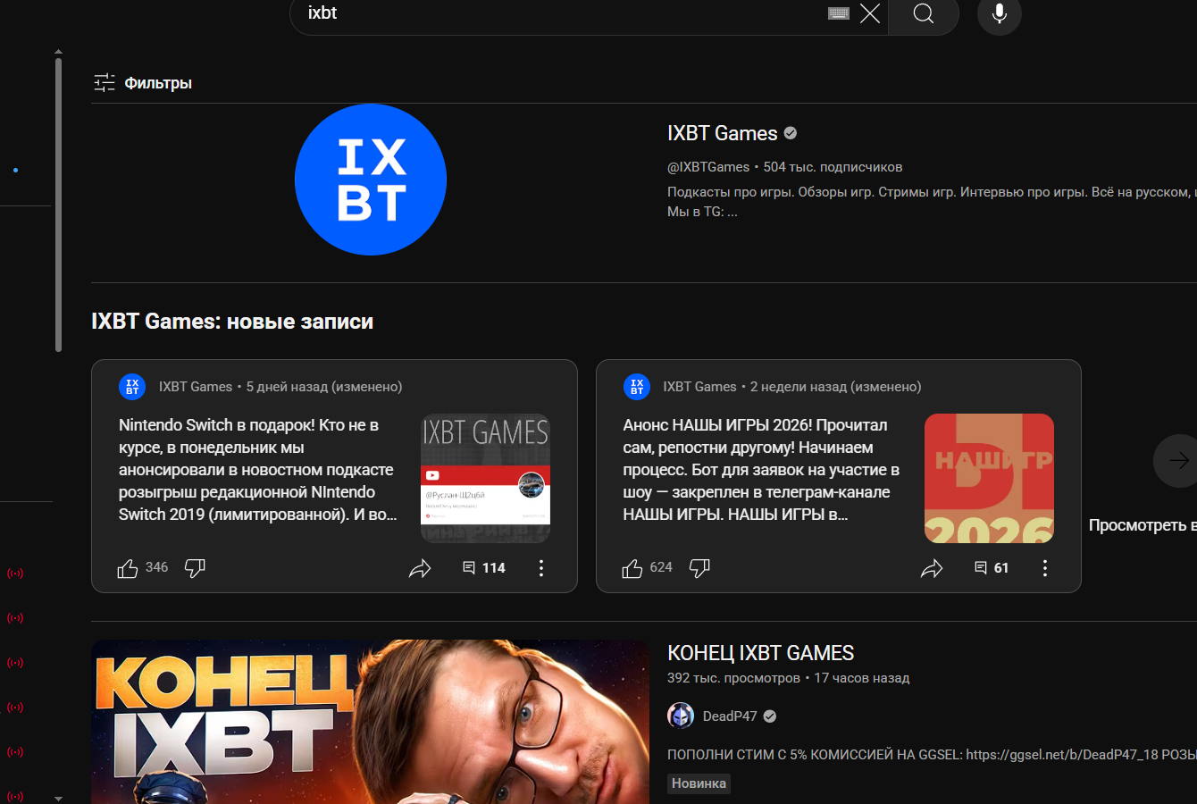Viewport: 1197px width, 804px height.
Task: Open the НАШЫ ИГРЫ 2026 post image
Action: pos(989,478)
